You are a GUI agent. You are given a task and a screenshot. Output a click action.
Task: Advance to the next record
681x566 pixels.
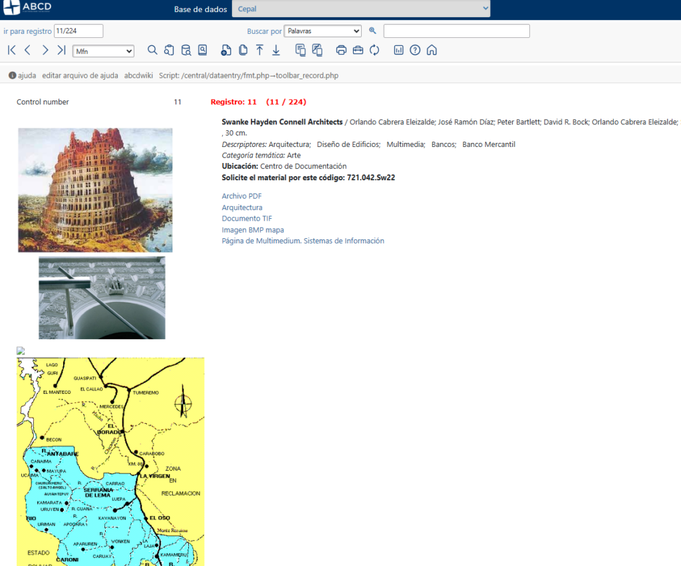coord(45,51)
